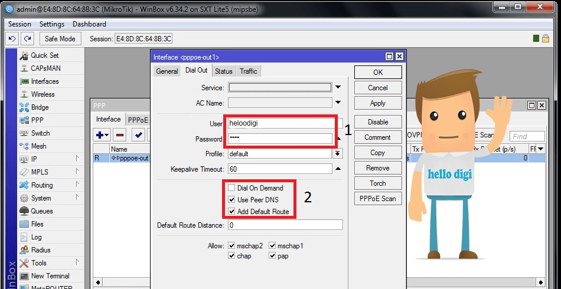Open CAPsMAN in the sidebar
The width and height of the screenshot is (561, 289).
pyautogui.click(x=45, y=68)
